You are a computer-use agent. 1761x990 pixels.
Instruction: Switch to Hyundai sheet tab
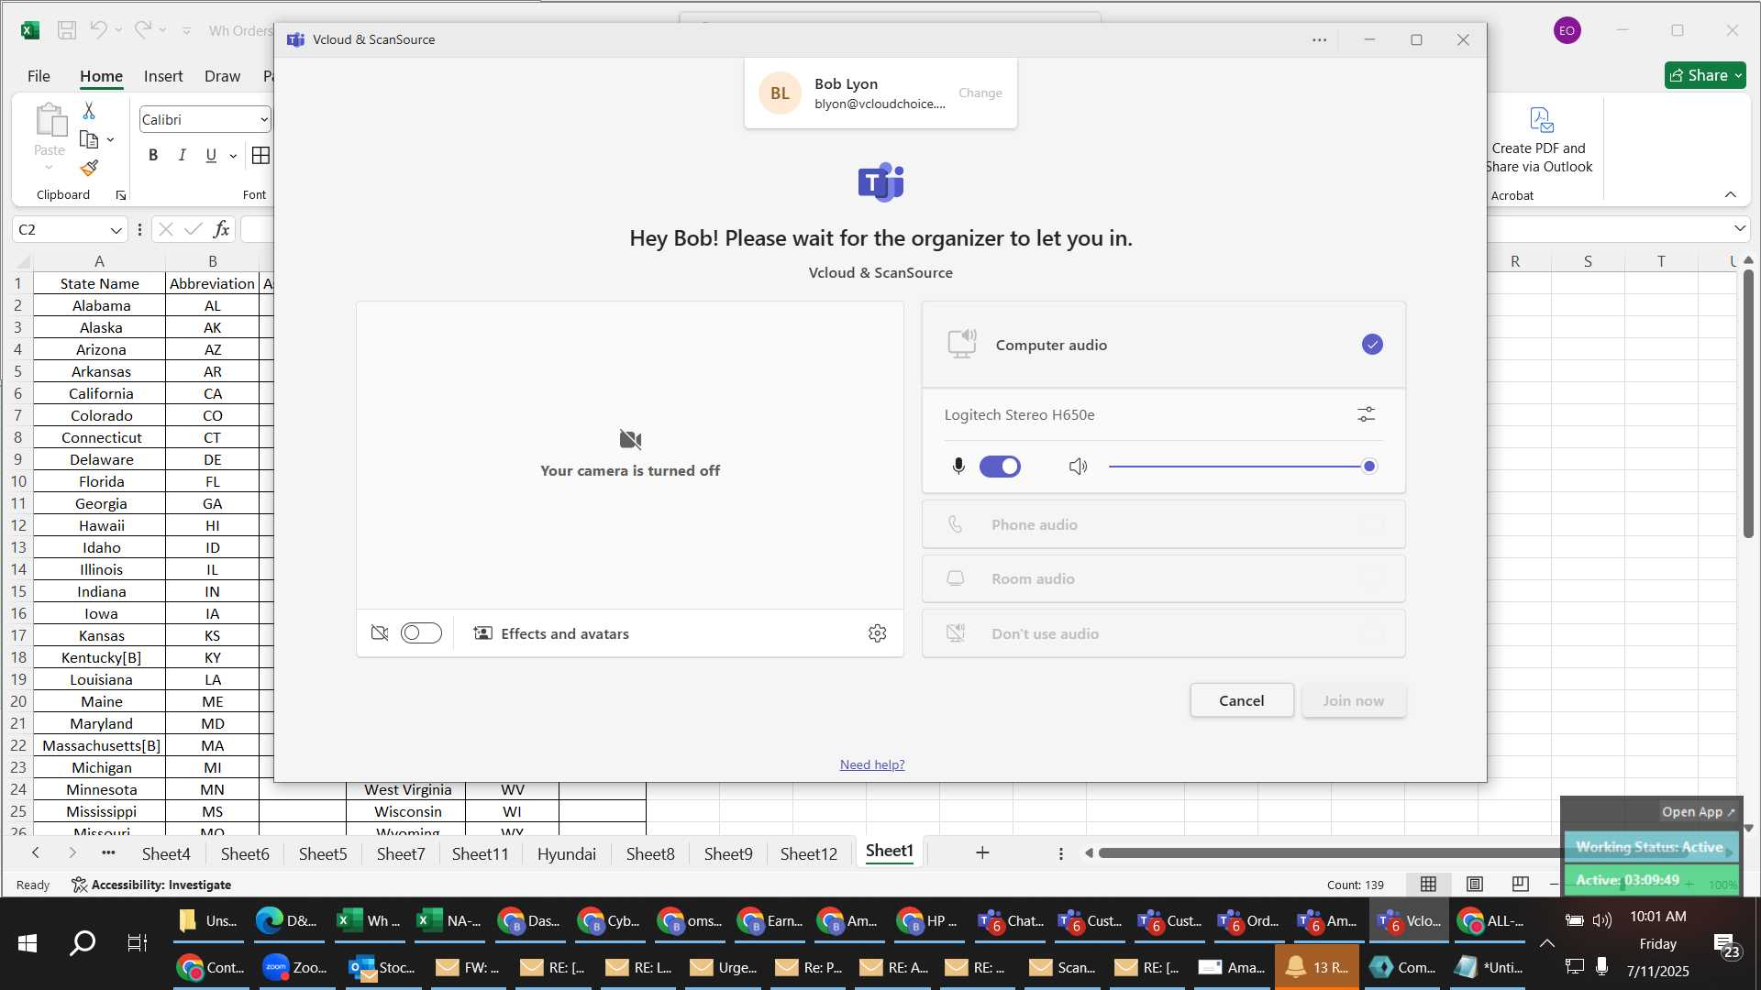click(566, 853)
